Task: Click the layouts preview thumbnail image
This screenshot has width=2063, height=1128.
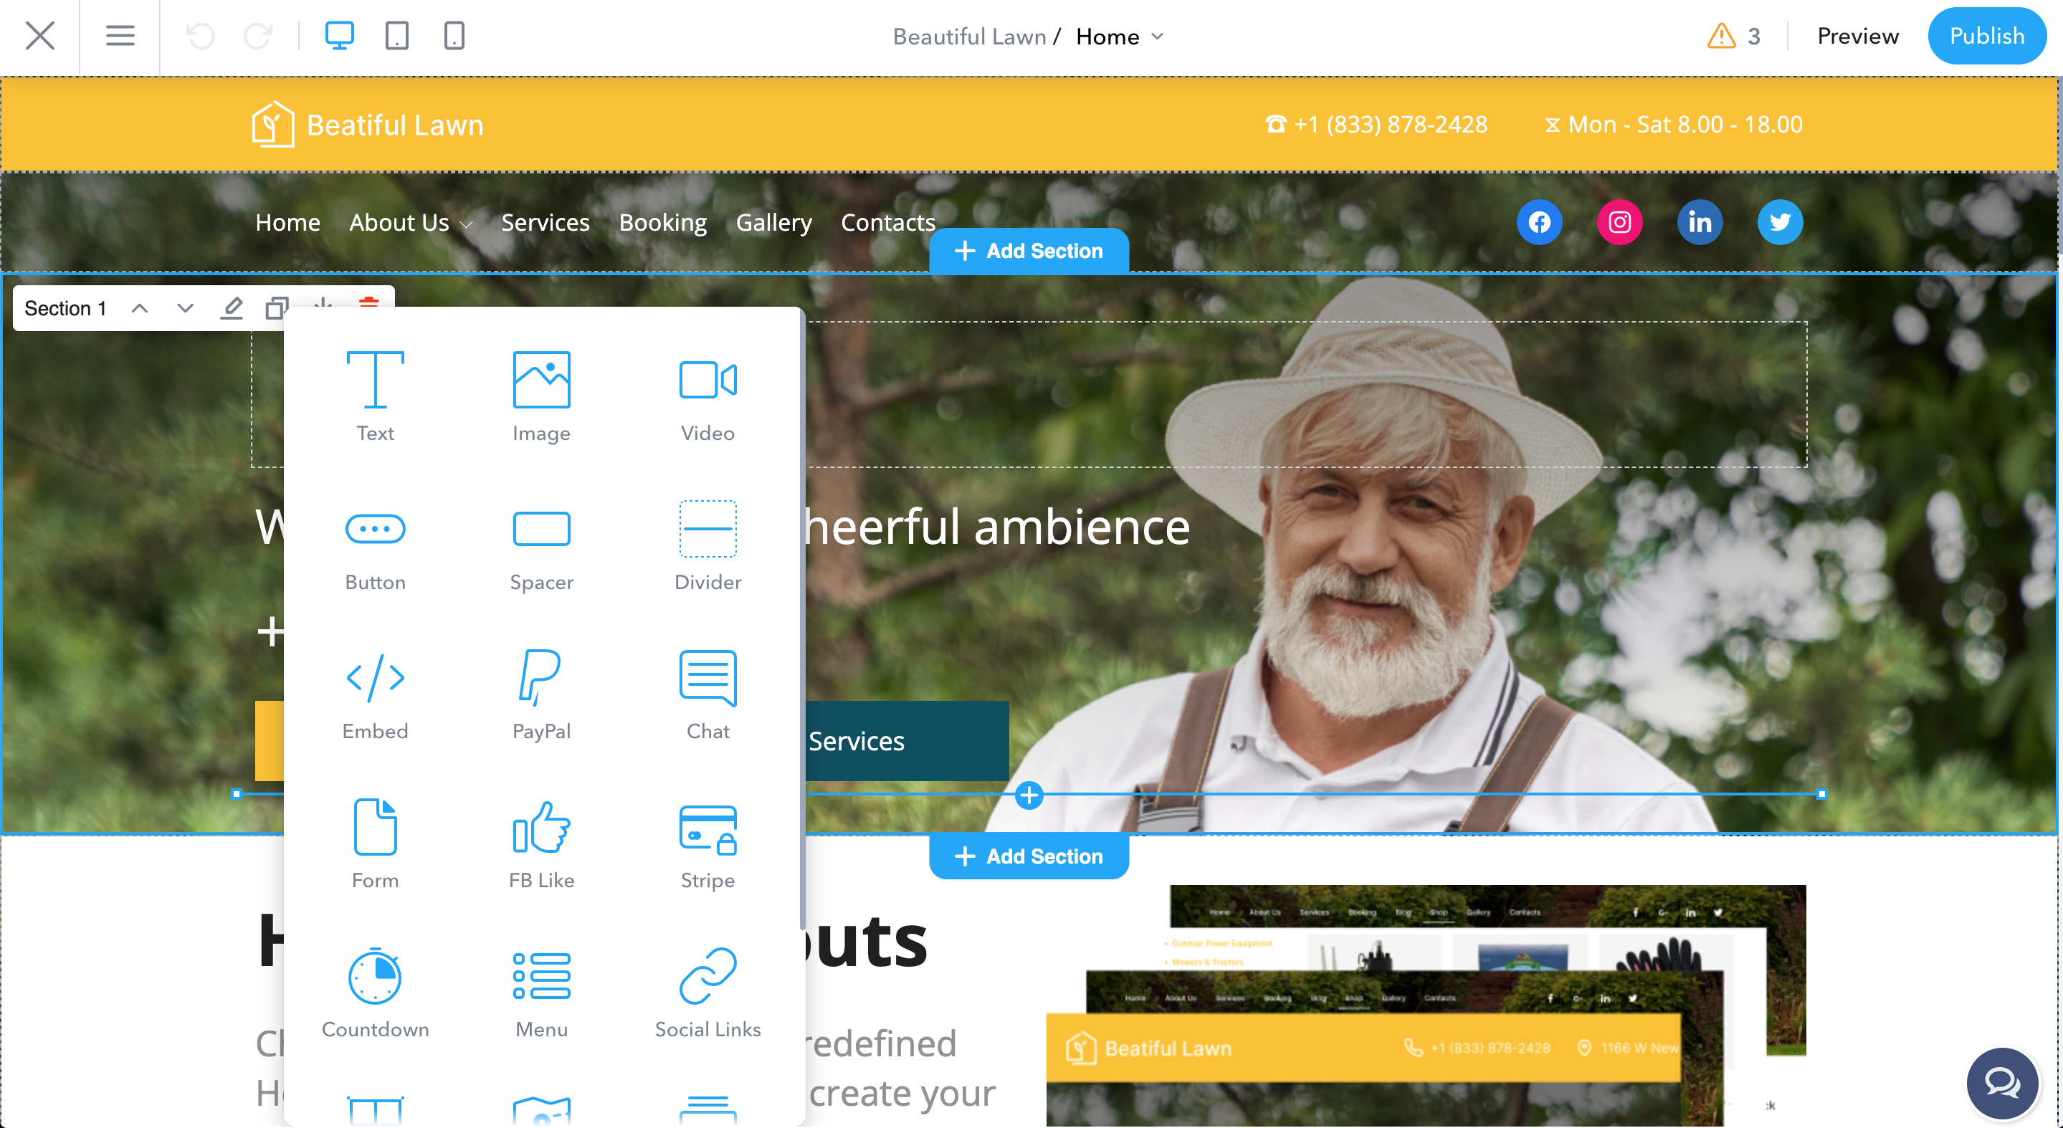Action: (x=1426, y=1005)
